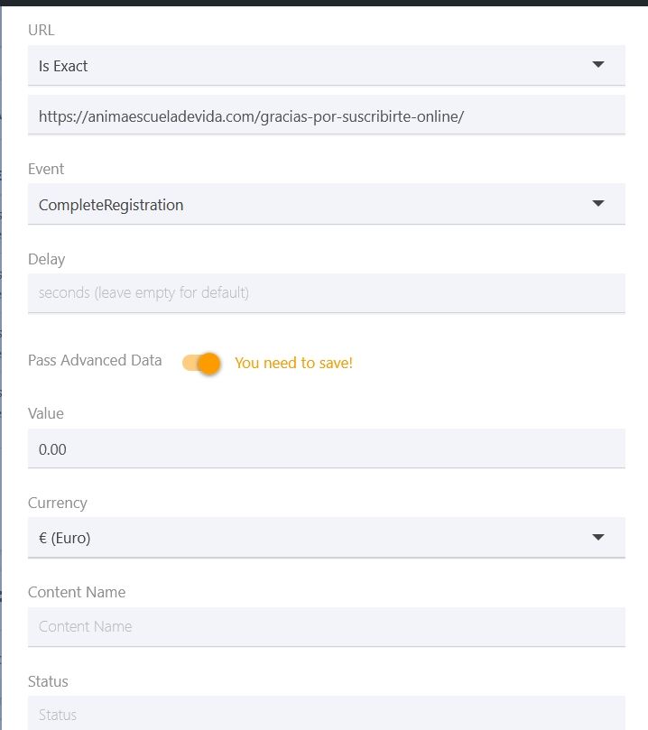Image resolution: width=648 pixels, height=730 pixels.
Task: Disable the Pass Advanced Data switch
Action: (x=201, y=363)
